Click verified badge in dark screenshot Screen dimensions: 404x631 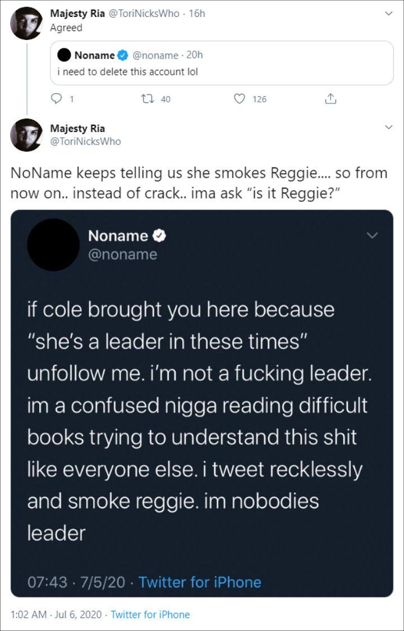(160, 236)
